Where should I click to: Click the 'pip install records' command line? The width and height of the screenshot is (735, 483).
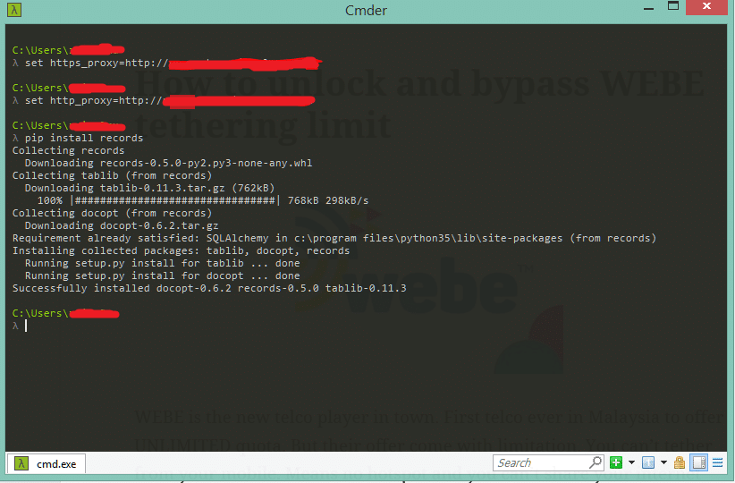[x=78, y=138]
